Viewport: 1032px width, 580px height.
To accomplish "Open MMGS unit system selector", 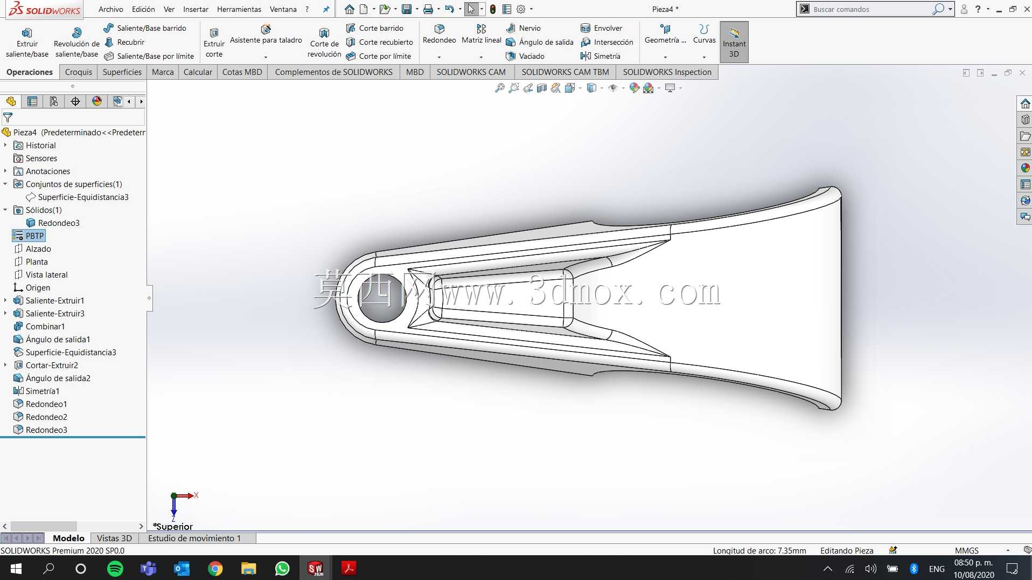I will [966, 550].
